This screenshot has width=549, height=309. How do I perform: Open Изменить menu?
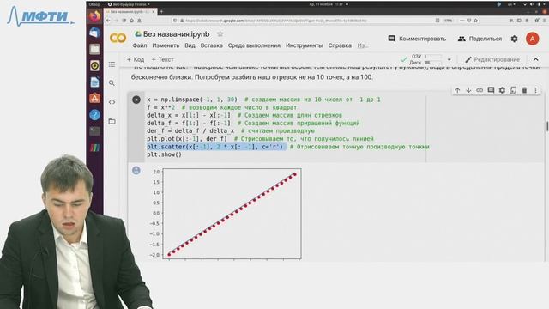166,45
